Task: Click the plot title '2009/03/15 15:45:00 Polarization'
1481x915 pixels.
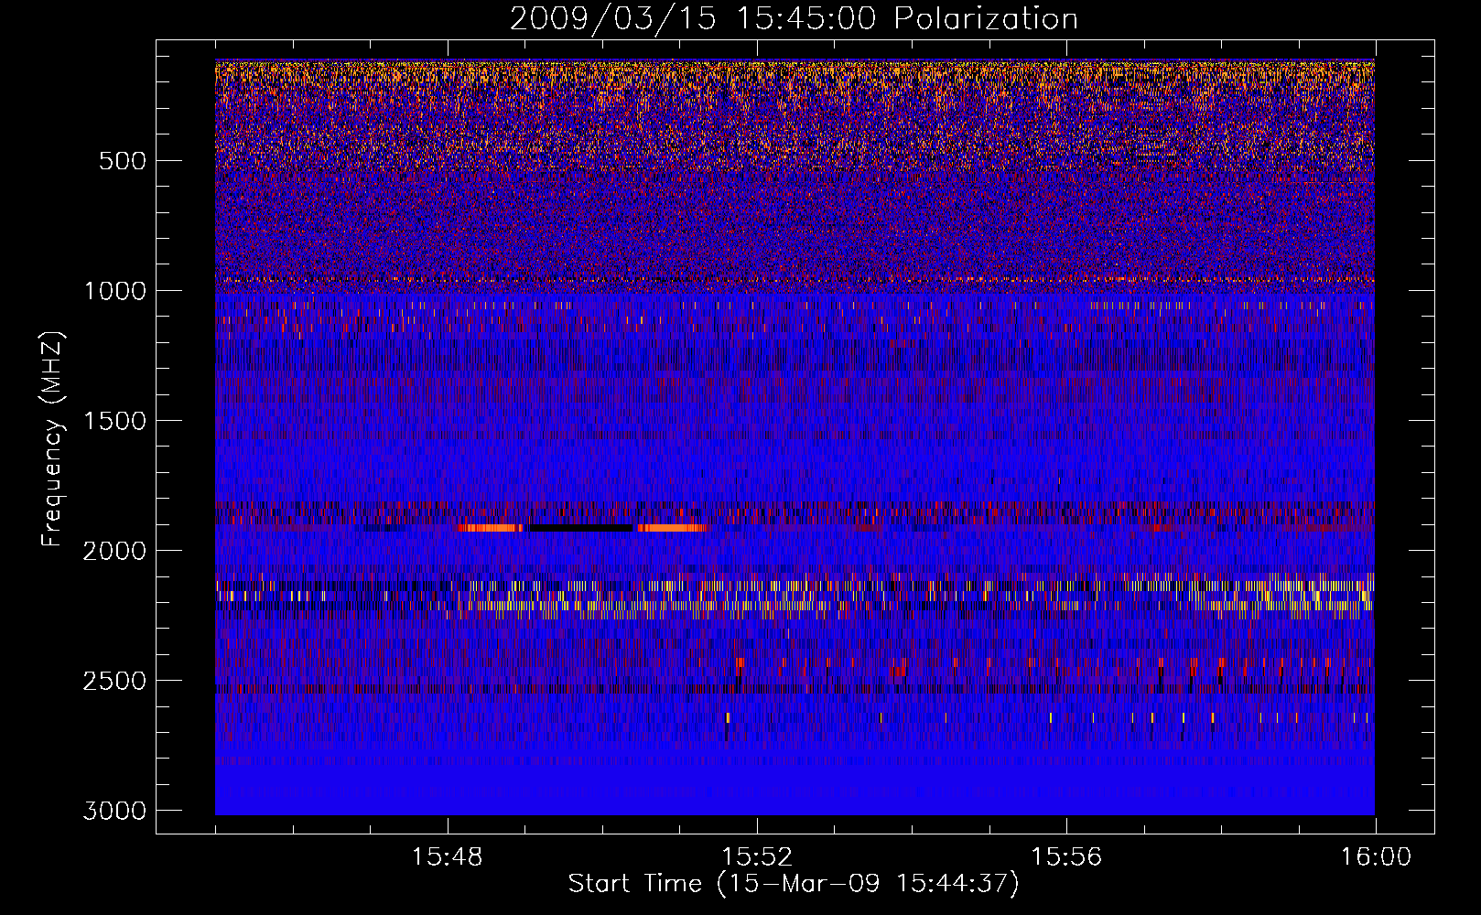Action: point(794,18)
